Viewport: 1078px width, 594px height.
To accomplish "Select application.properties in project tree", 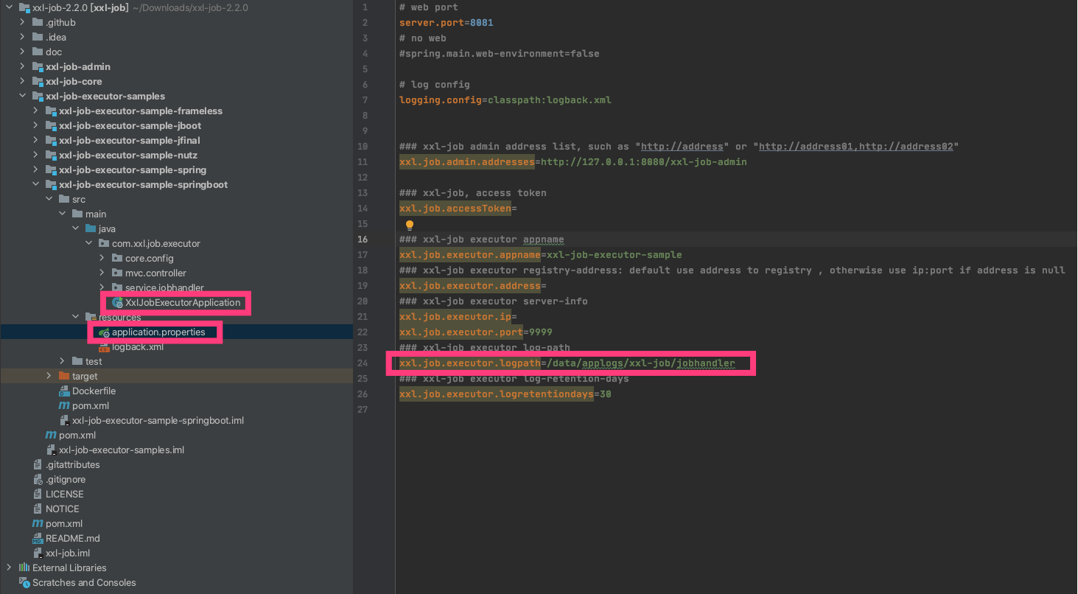I will coord(158,332).
